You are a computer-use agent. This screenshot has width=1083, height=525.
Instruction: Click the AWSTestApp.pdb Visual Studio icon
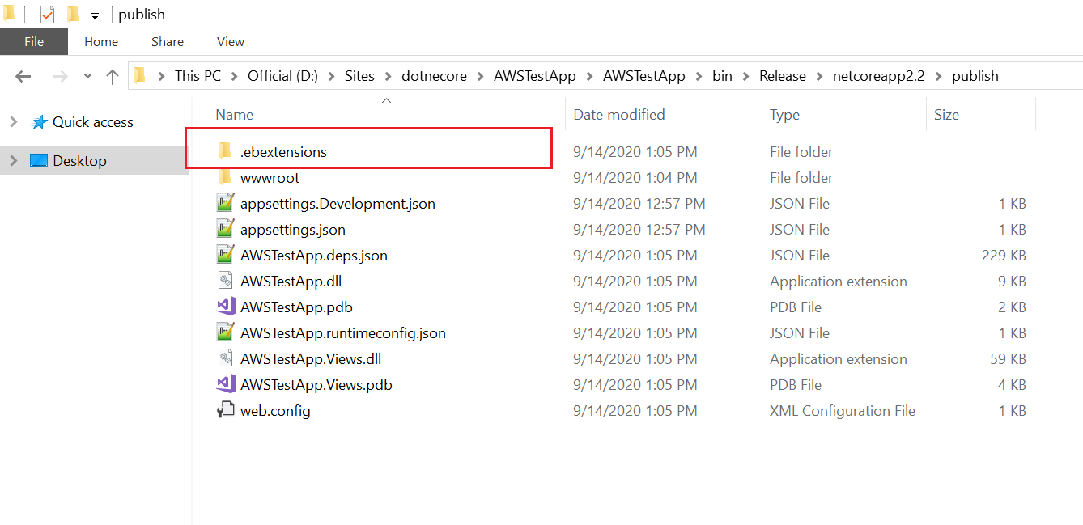coord(225,307)
